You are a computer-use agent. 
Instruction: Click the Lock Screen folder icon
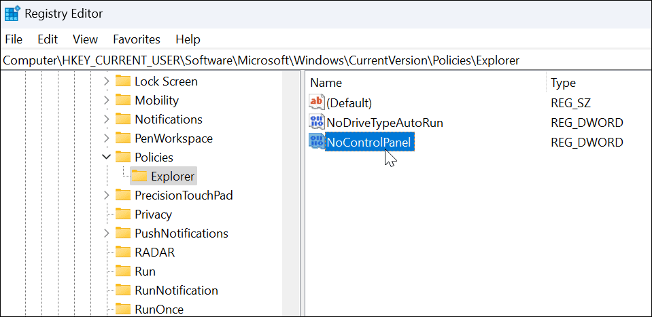click(x=123, y=81)
